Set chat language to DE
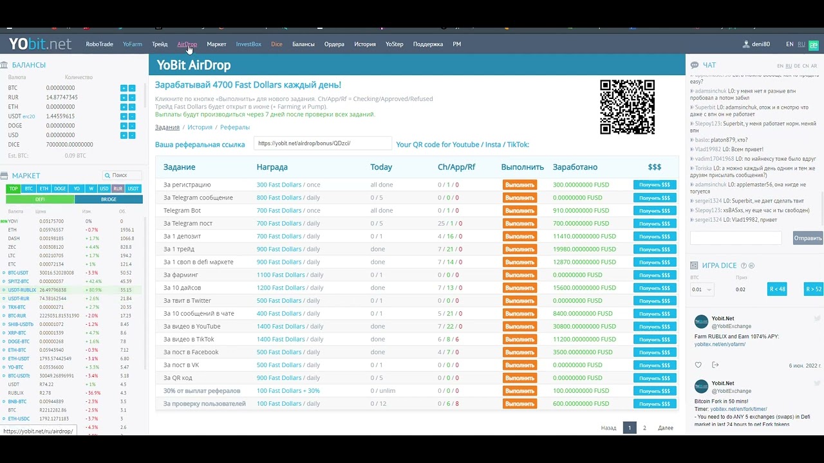This screenshot has height=463, width=824. (x=797, y=66)
